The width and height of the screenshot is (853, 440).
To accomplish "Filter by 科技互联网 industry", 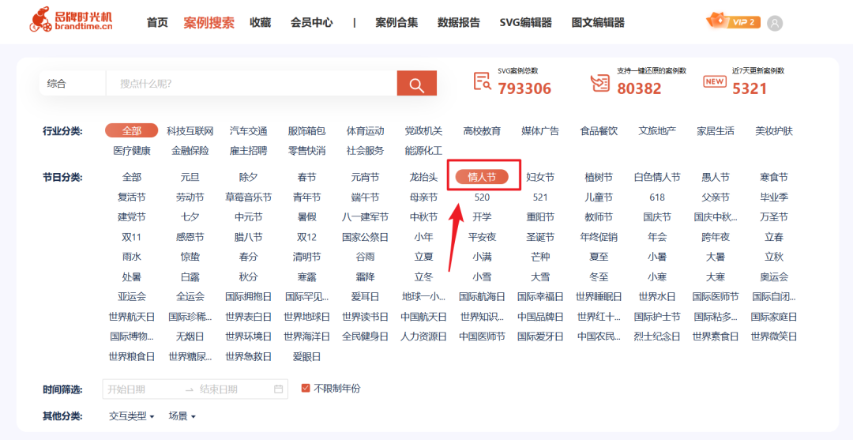I will tap(190, 131).
